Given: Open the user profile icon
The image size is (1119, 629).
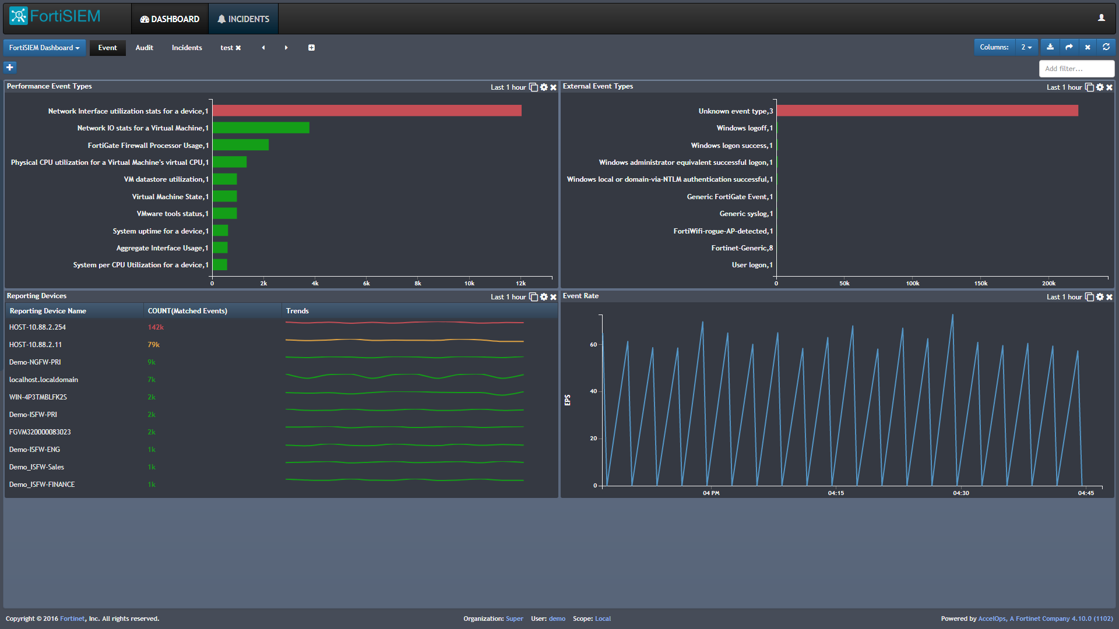Looking at the screenshot, I should (1102, 18).
